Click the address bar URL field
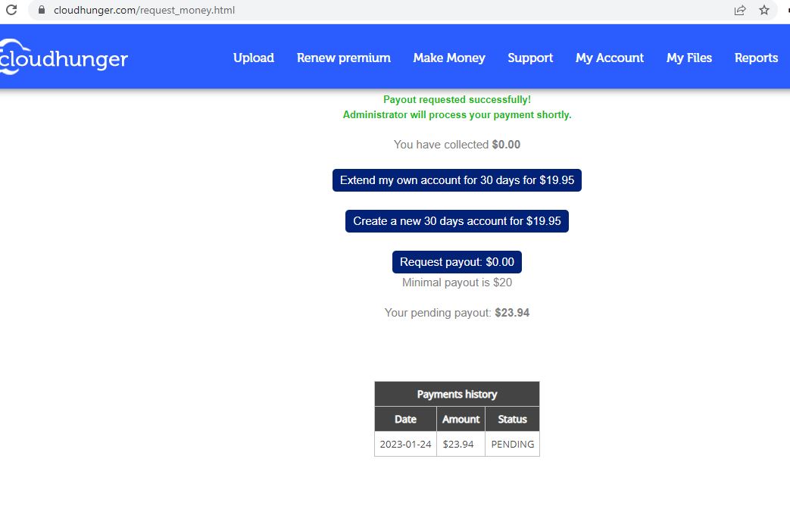This screenshot has height=512, width=790. pyautogui.click(x=383, y=10)
